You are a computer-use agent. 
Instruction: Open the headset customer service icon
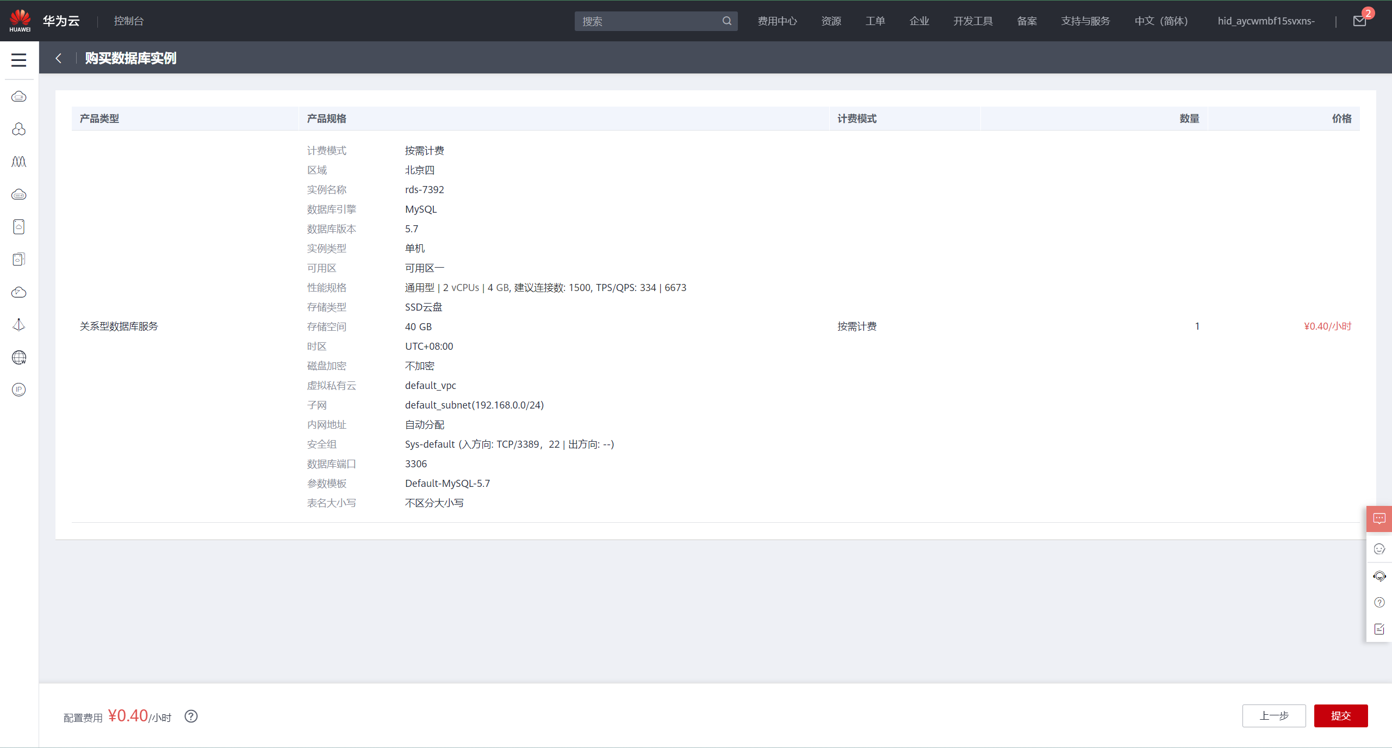click(x=1379, y=576)
